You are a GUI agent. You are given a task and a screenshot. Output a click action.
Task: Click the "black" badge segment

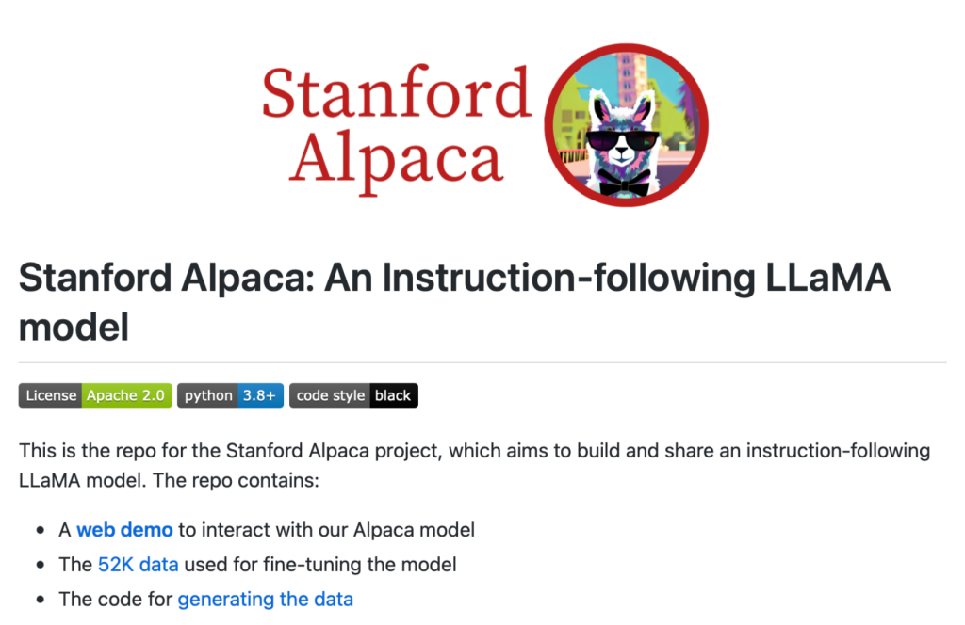[393, 395]
